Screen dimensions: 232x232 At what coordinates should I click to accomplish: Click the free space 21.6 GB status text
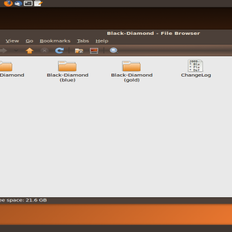pos(23,200)
